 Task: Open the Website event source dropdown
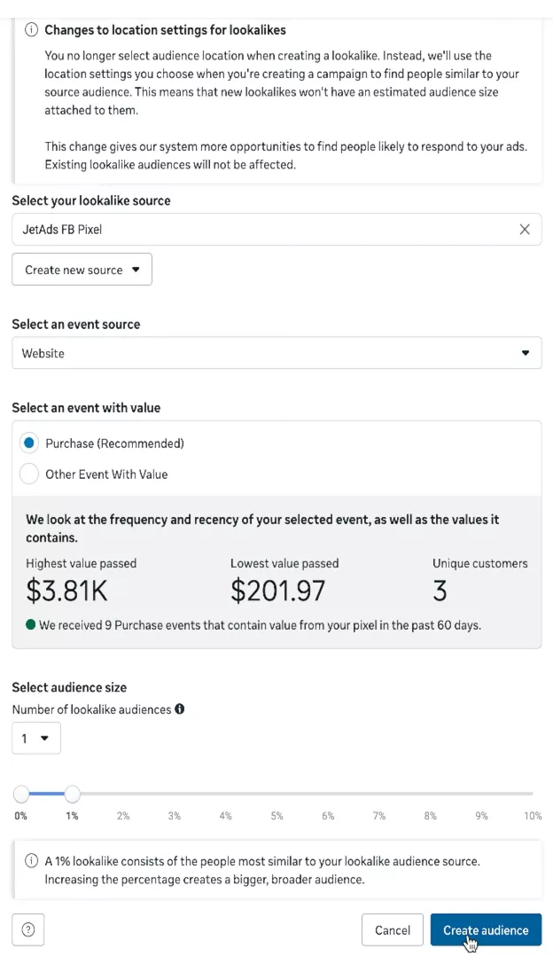[276, 352]
